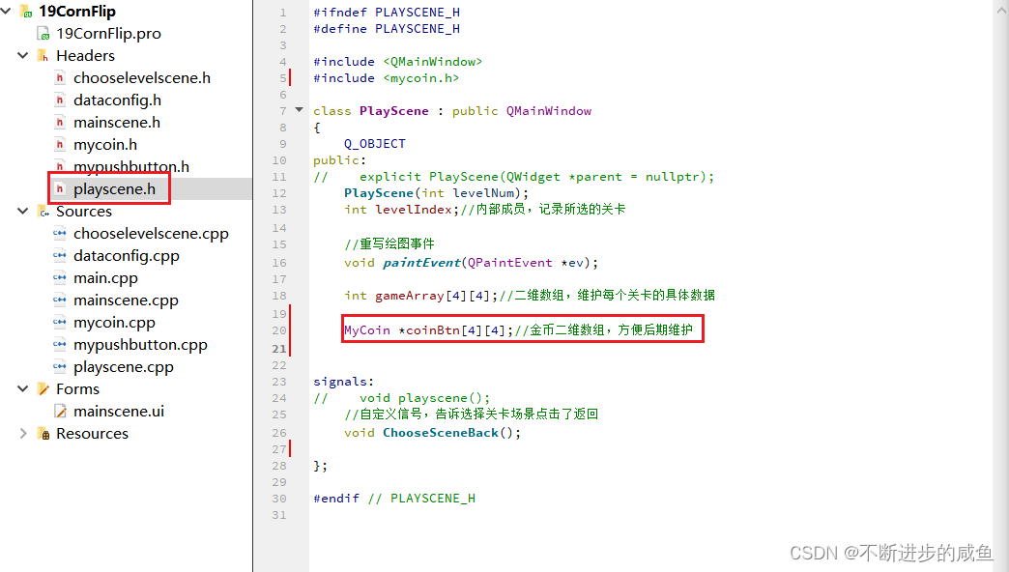Collapse the Sources folder
Viewport: 1009px width, 572px height.
tap(22, 211)
